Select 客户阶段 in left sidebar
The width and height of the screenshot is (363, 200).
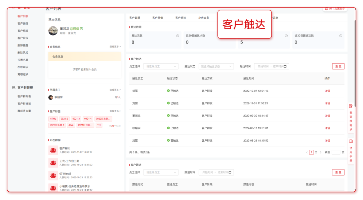click(23, 38)
